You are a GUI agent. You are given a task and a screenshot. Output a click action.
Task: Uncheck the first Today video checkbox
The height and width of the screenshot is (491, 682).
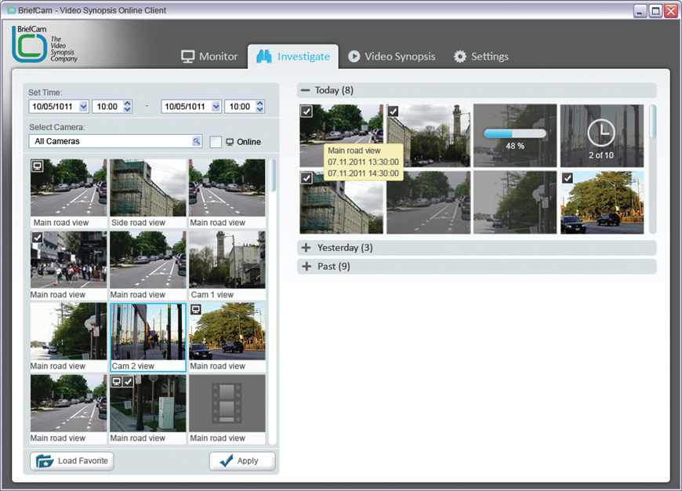pyautogui.click(x=307, y=111)
